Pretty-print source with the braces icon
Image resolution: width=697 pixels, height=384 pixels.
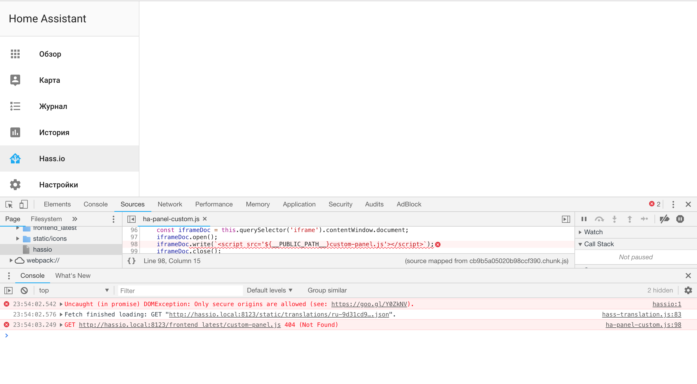131,261
